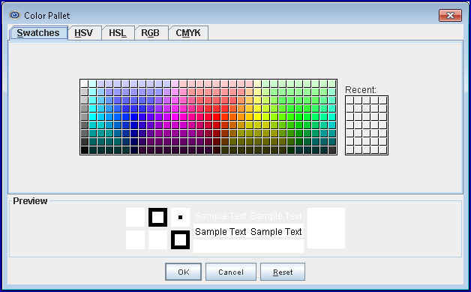Go to the CMYK tab

click(188, 33)
